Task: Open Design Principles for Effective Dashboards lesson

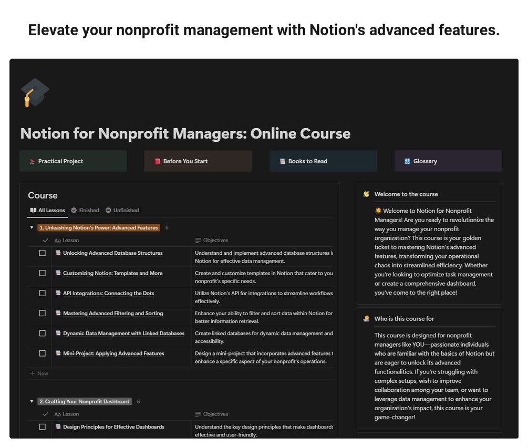Action: click(x=113, y=427)
